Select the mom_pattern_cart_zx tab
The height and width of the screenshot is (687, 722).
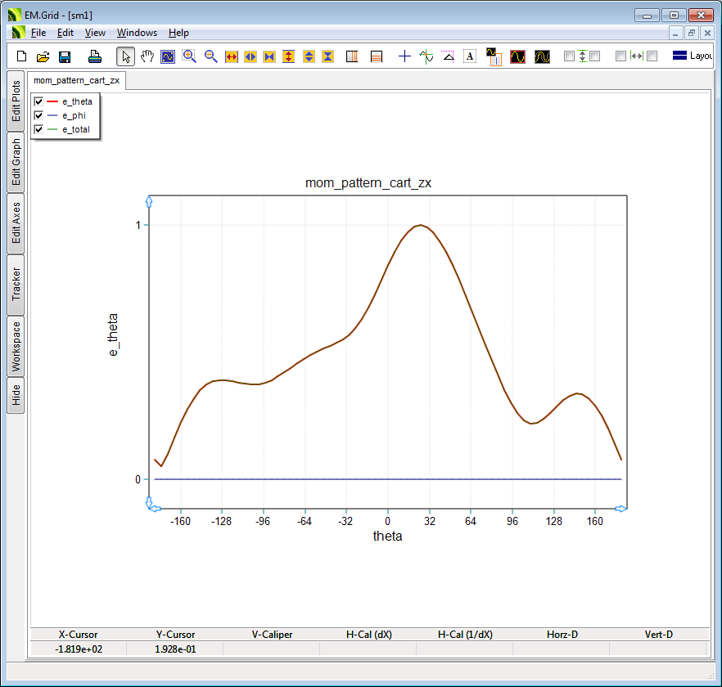tap(76, 80)
